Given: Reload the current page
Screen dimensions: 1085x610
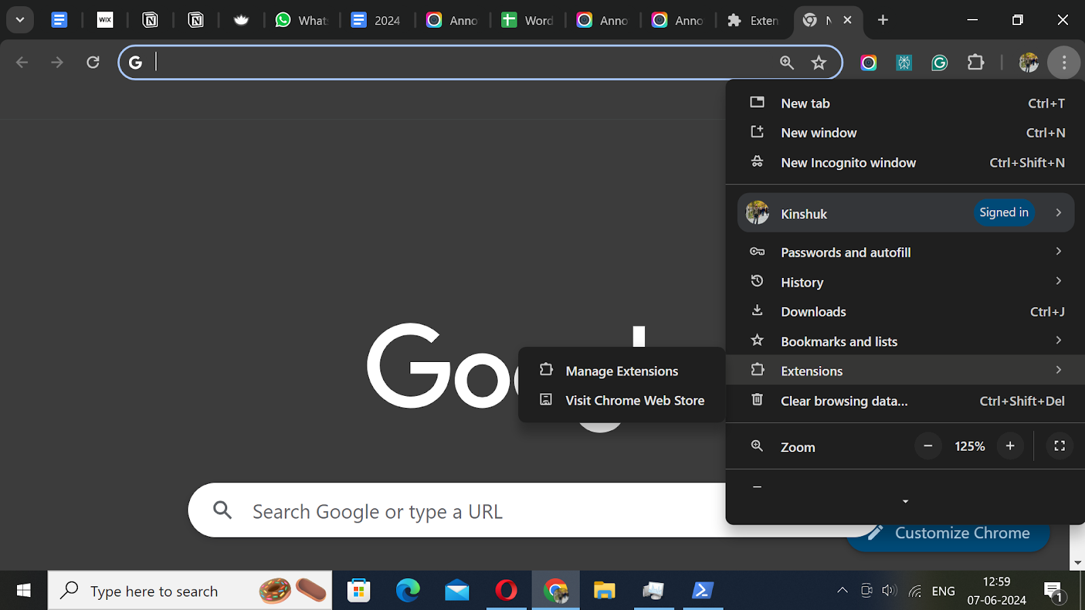Looking at the screenshot, I should coord(93,62).
